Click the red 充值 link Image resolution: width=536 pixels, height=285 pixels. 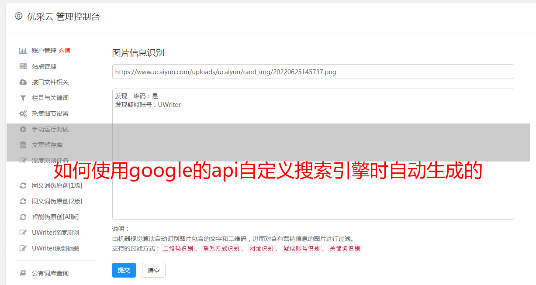click(x=64, y=51)
